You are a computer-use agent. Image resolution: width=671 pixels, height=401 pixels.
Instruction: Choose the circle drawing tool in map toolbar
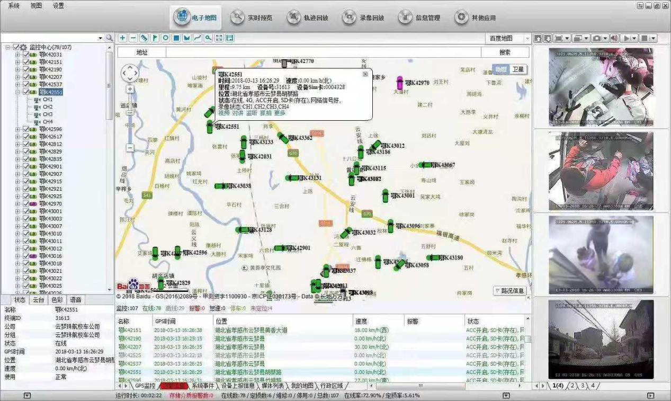(x=165, y=38)
